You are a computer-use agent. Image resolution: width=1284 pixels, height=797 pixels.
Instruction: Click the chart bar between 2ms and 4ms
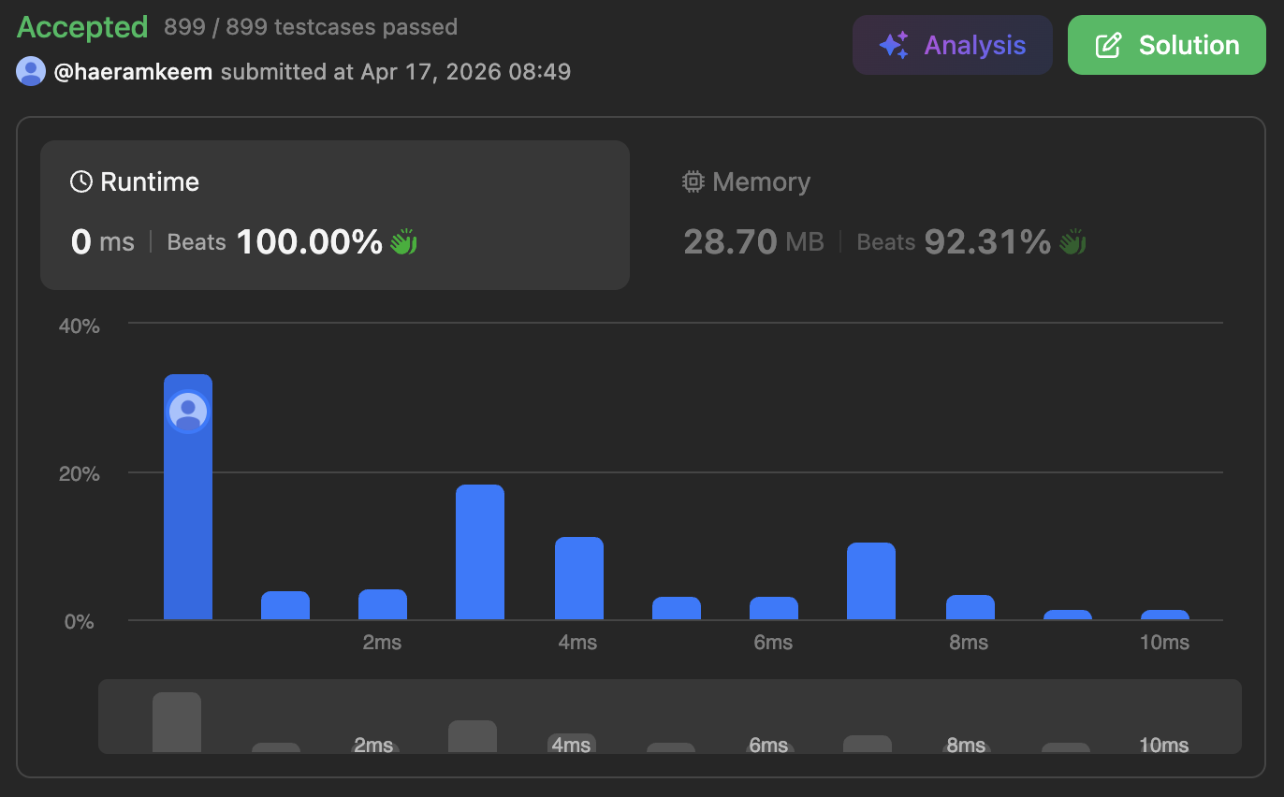480,552
